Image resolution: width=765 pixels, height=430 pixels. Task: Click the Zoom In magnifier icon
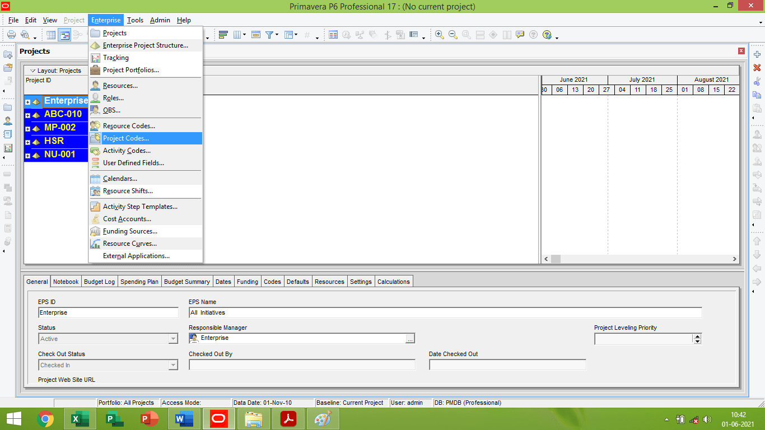point(440,35)
